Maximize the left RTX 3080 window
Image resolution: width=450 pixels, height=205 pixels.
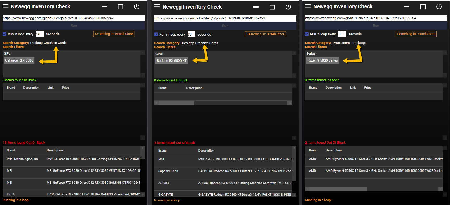pyautogui.click(x=121, y=7)
